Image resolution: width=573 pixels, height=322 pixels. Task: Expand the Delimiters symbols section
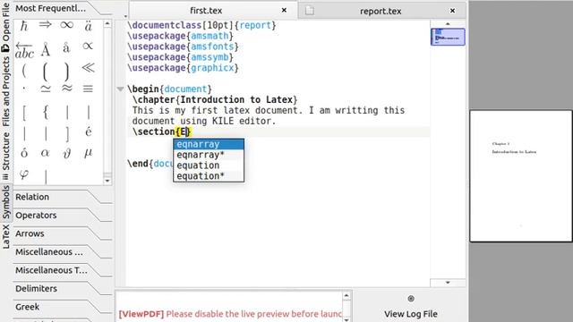62,288
